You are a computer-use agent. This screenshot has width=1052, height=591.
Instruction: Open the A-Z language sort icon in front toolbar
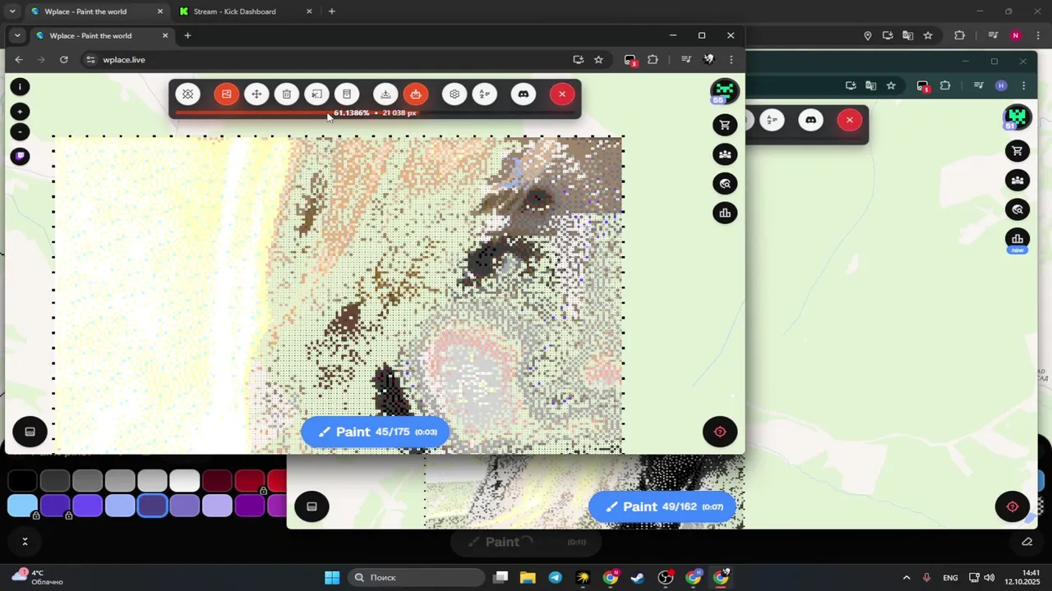tap(485, 94)
